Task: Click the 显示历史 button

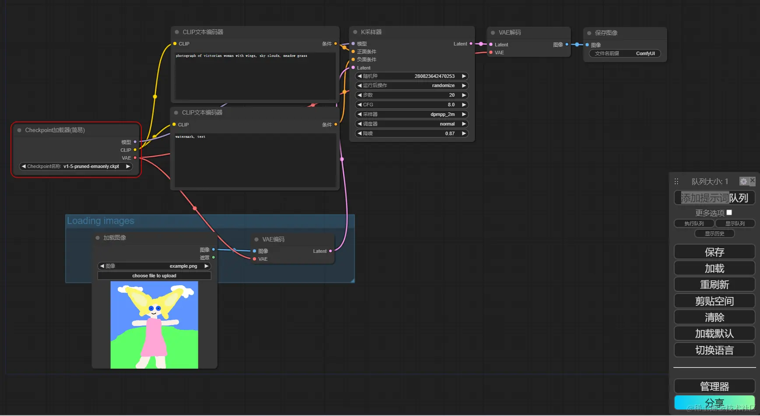Action: [x=714, y=234]
